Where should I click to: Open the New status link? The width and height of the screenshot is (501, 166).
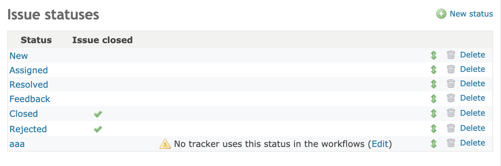[x=19, y=56]
